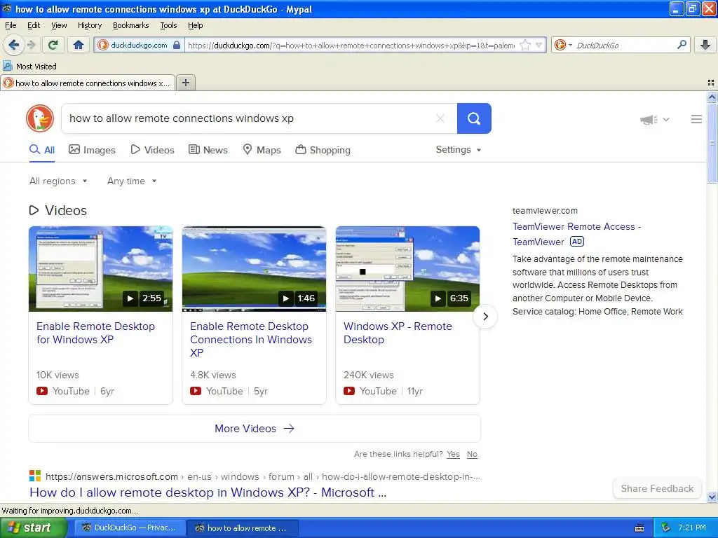The width and height of the screenshot is (718, 538).
Task: Switch to the 'DuckDuckGo — Privac...' taskbar window
Action: click(129, 528)
